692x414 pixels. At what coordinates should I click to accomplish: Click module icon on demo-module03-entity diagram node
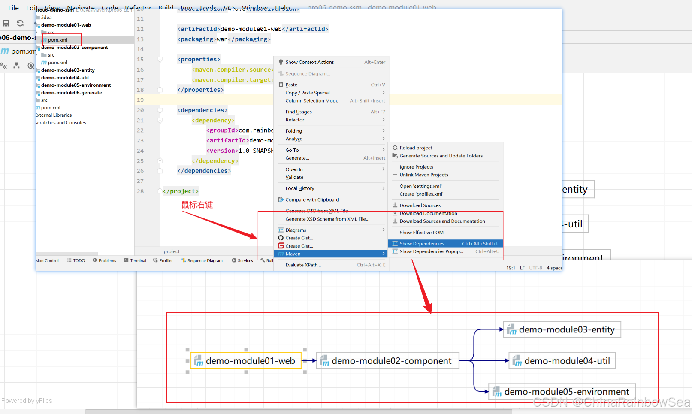tap(511, 329)
